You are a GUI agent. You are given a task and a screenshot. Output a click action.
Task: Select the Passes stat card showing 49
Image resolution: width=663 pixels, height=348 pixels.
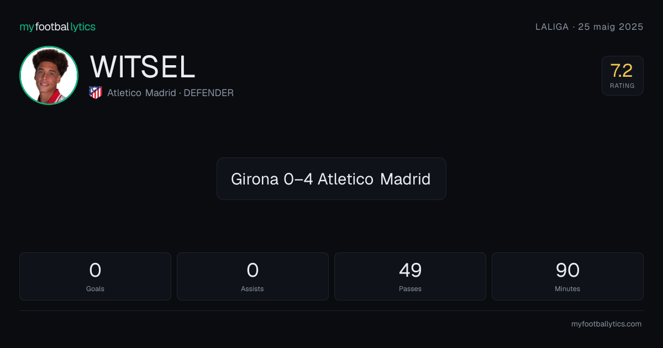410,276
